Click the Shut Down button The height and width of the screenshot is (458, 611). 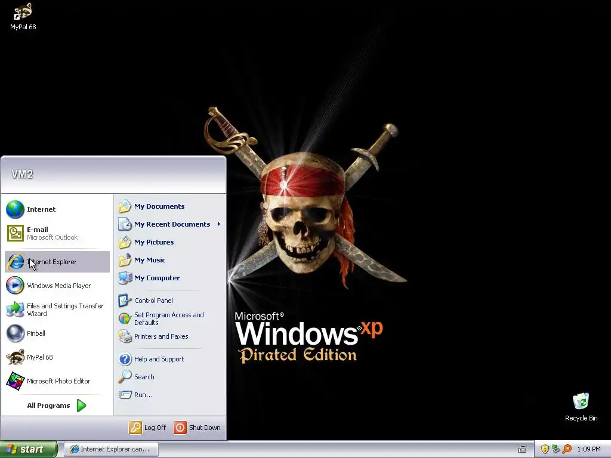(197, 427)
